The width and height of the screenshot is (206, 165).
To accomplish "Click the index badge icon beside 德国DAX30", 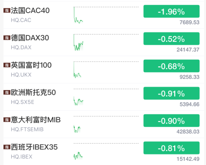I will (6, 38).
